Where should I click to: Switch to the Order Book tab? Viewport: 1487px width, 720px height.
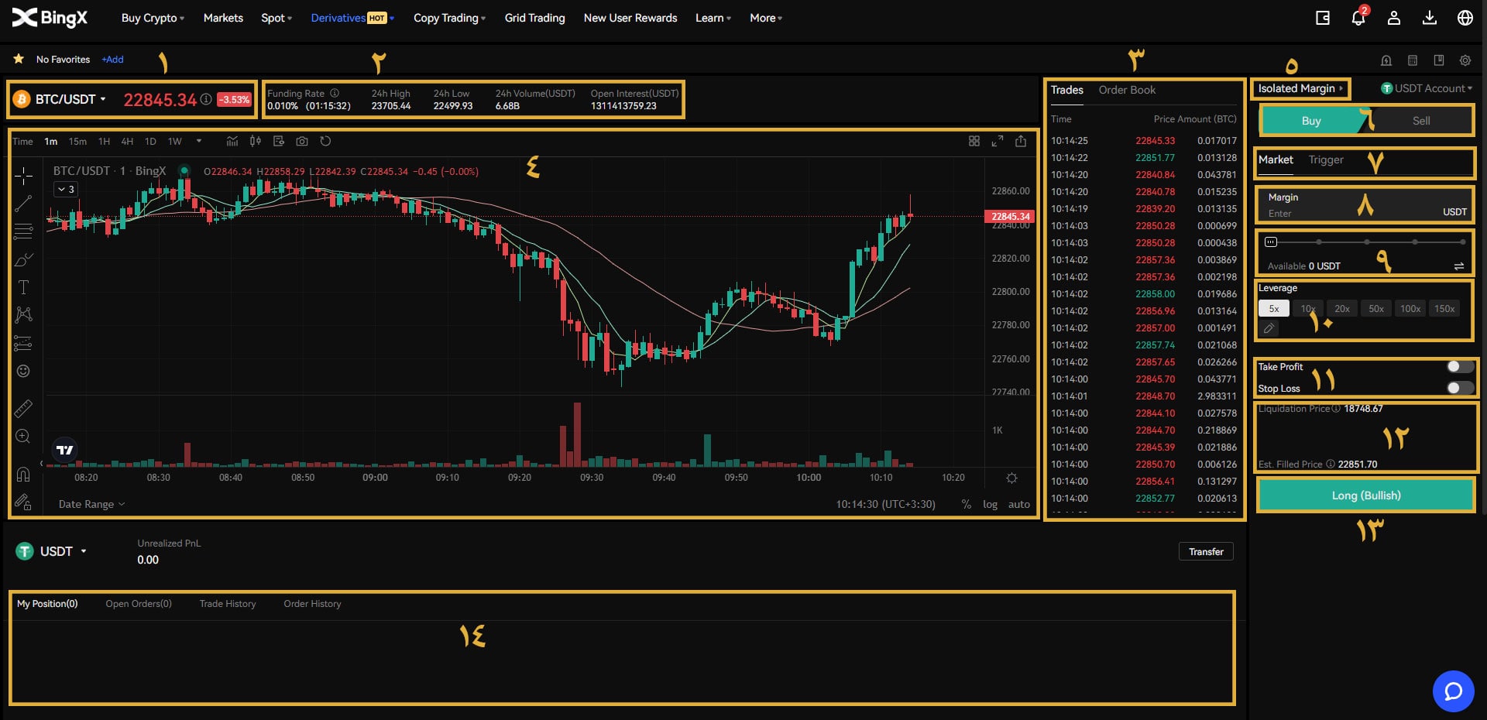pyautogui.click(x=1127, y=90)
